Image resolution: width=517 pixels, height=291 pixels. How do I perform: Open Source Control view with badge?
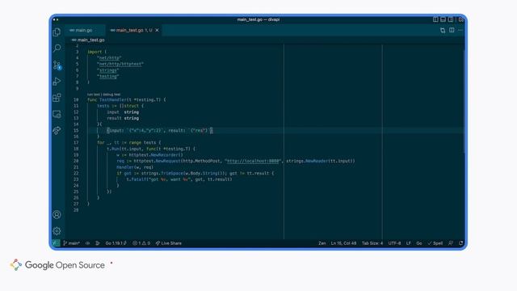[x=57, y=65]
